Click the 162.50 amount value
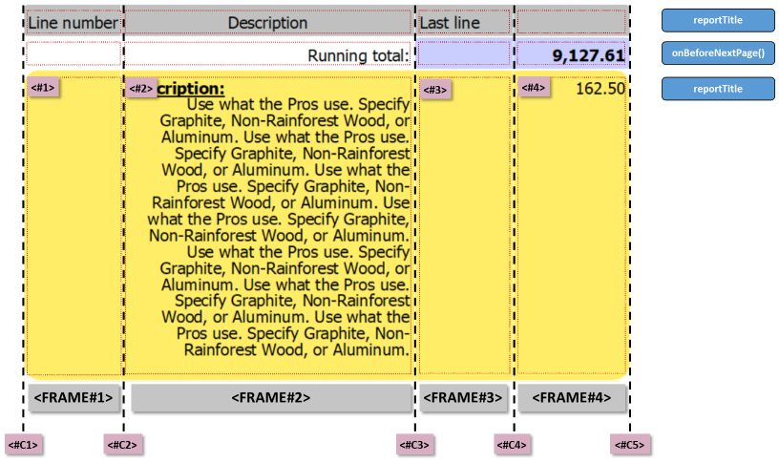 pyautogui.click(x=600, y=89)
